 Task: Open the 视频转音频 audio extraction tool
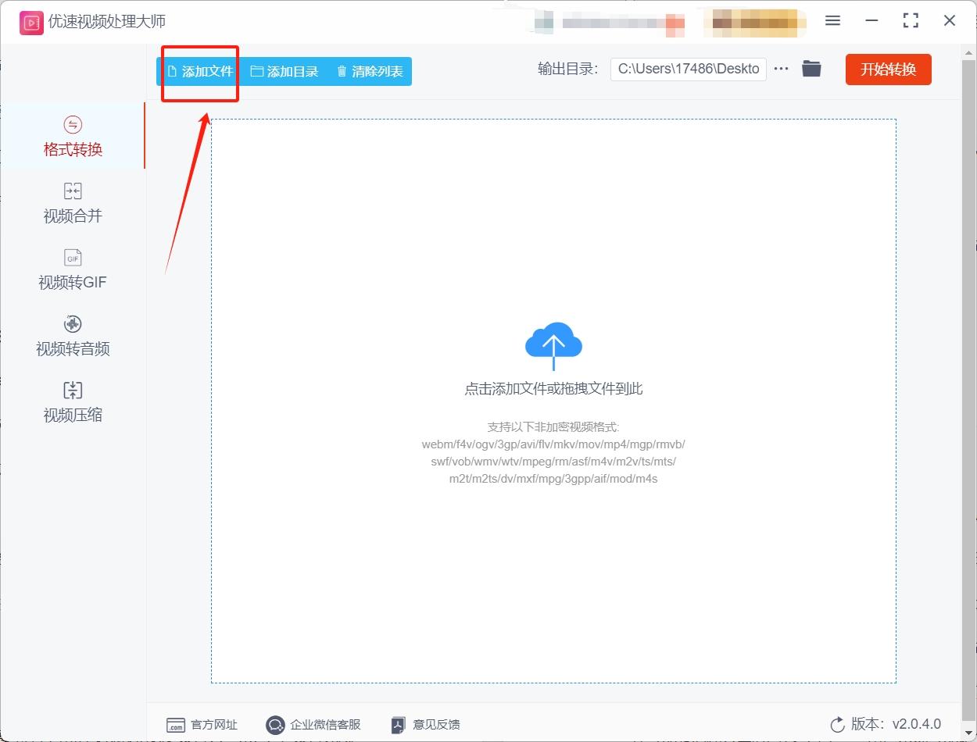pyautogui.click(x=72, y=336)
